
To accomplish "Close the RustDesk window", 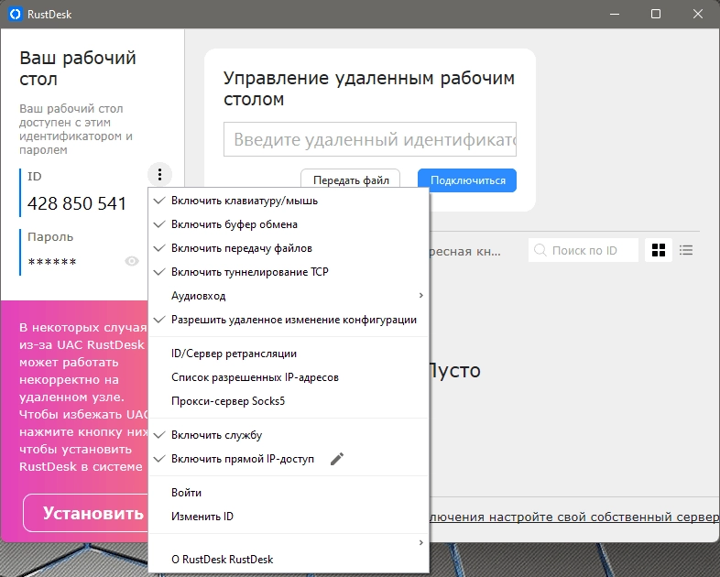I will pyautogui.click(x=698, y=15).
